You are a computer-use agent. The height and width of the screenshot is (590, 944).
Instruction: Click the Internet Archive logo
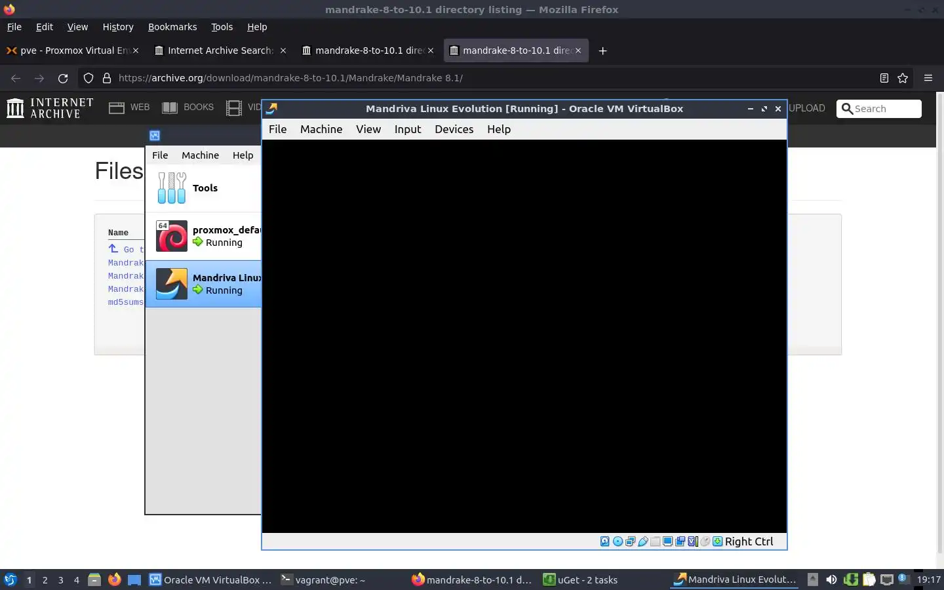point(50,108)
